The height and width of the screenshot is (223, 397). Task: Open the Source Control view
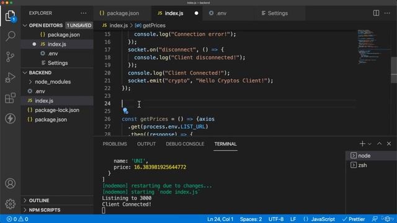[x=10, y=56]
